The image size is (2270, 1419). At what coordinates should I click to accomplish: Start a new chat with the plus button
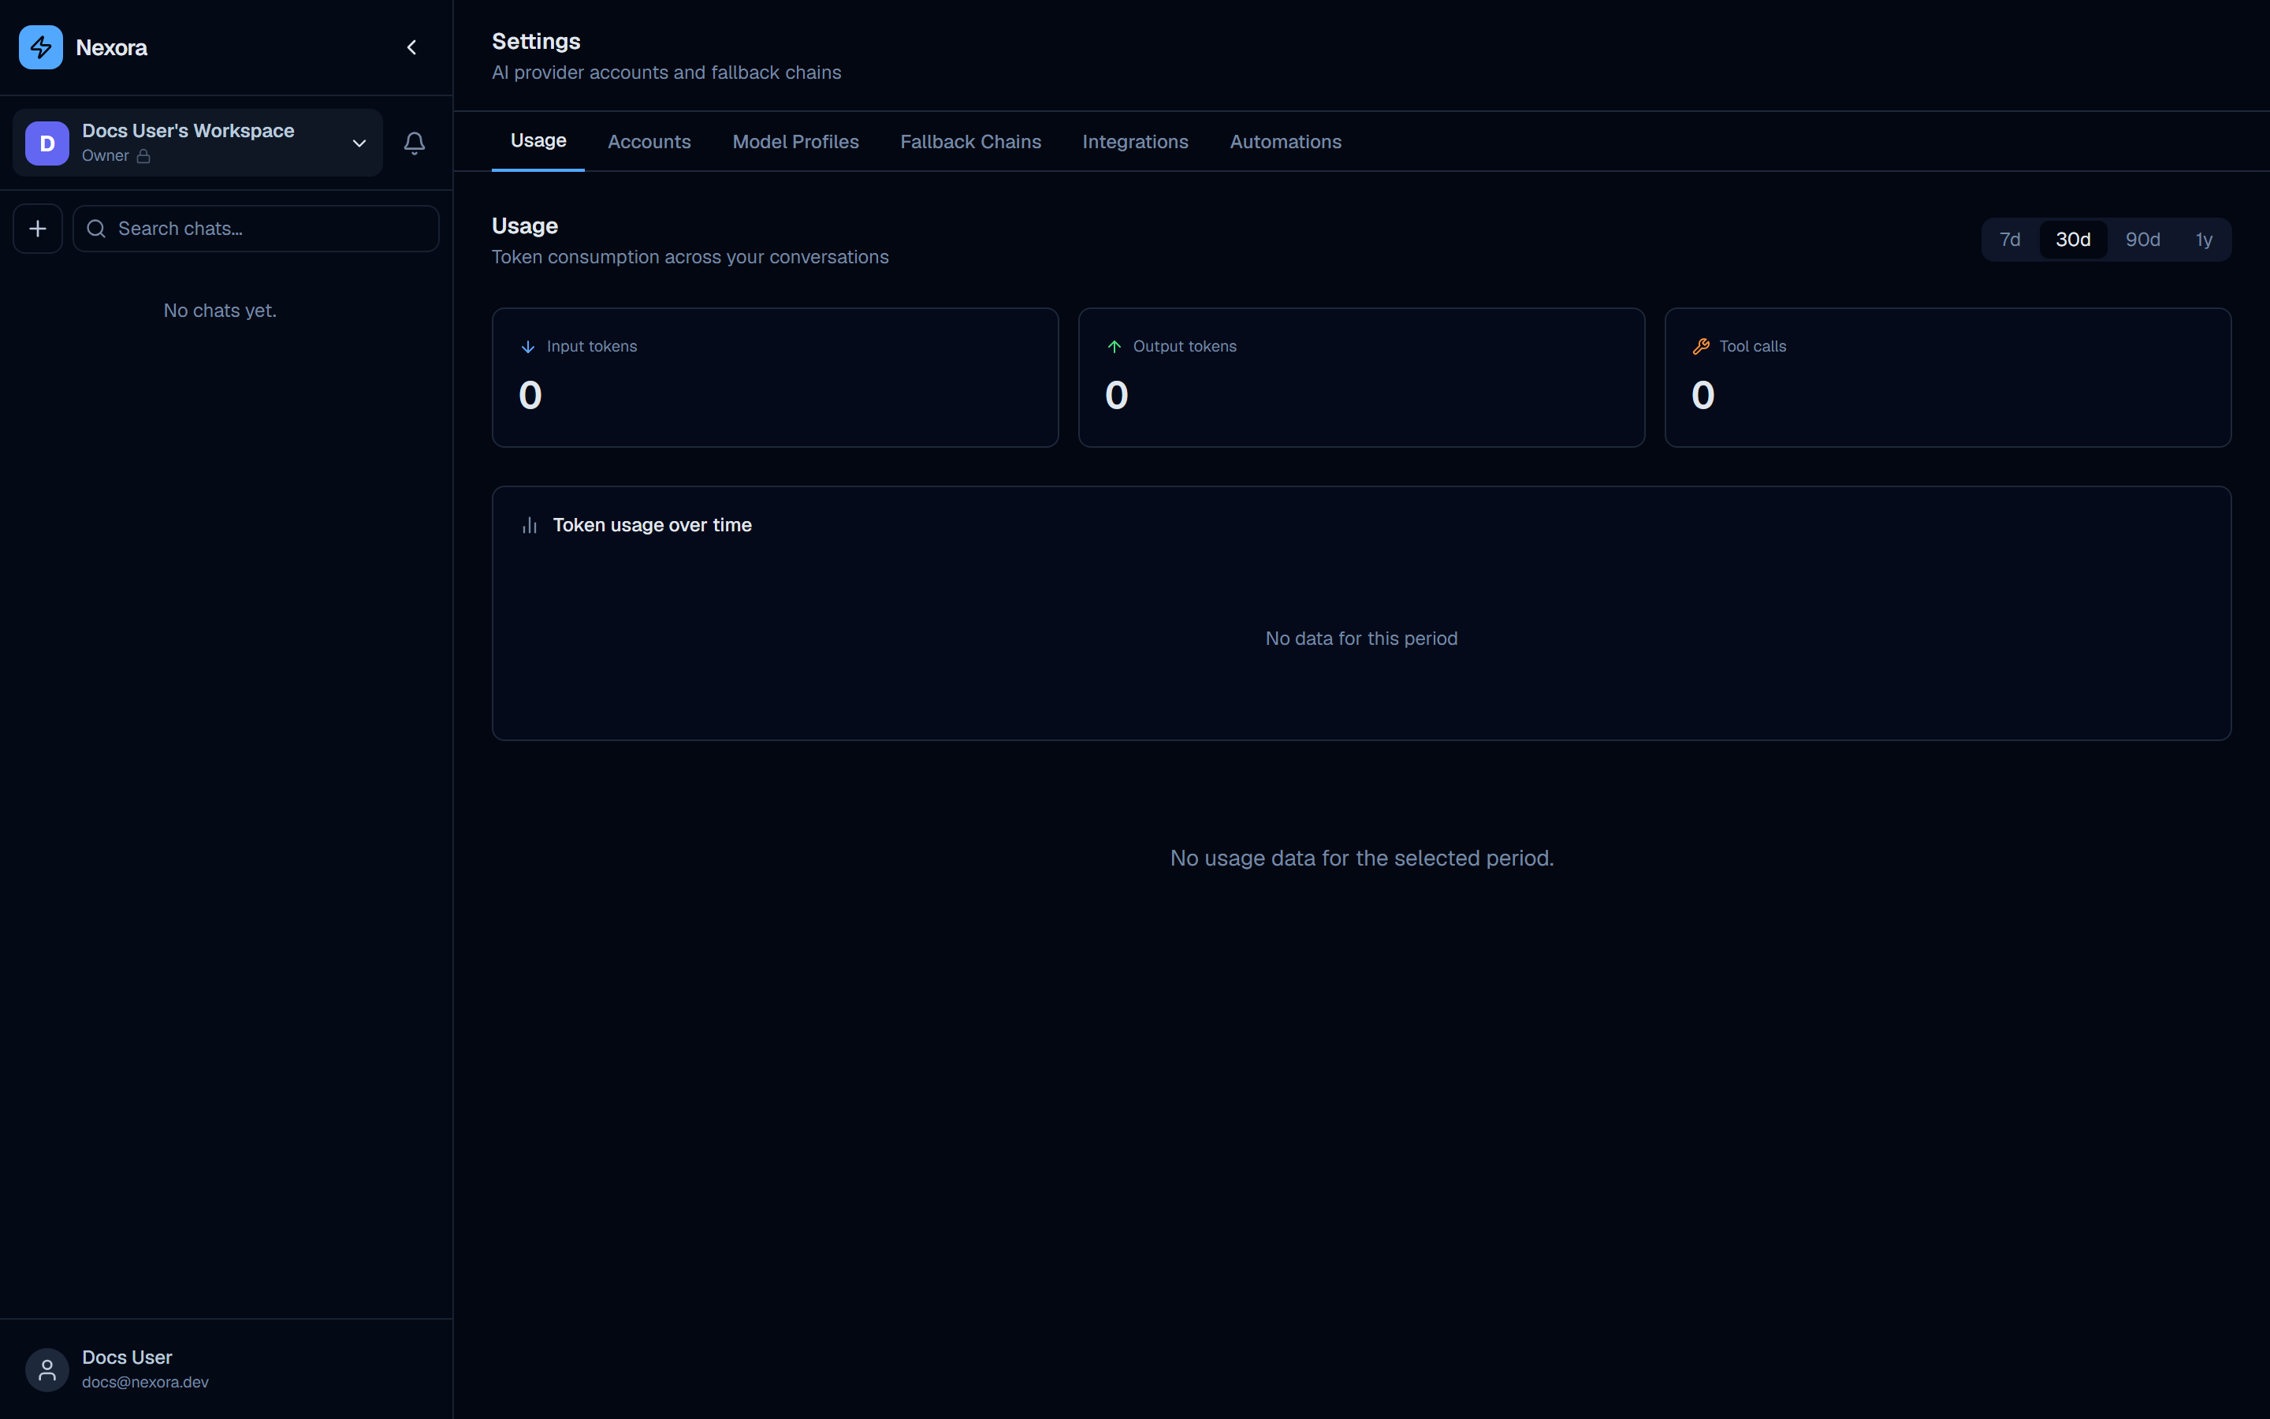click(x=38, y=229)
